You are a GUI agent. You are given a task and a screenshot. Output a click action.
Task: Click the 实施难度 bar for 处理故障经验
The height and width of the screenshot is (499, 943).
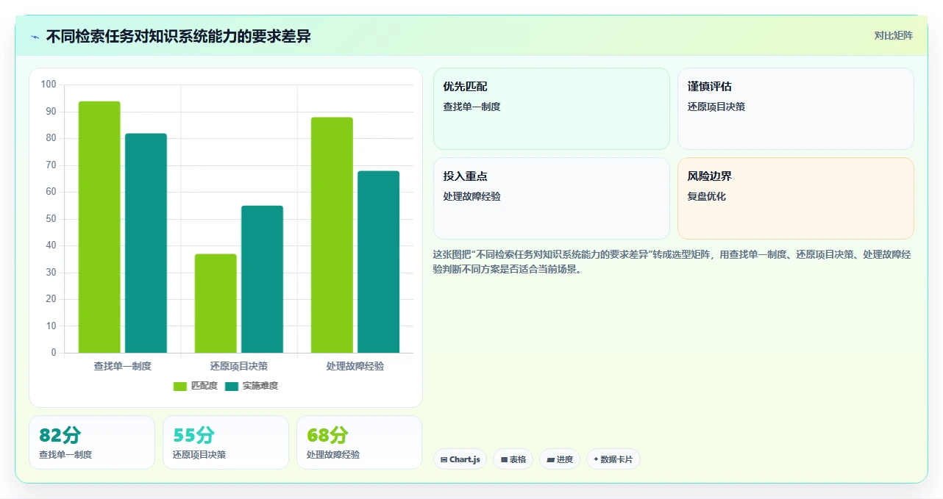coord(378,262)
